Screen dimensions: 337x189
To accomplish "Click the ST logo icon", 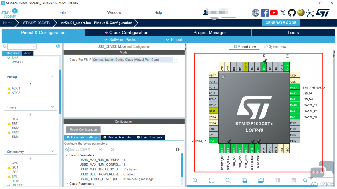I will coord(323,13).
